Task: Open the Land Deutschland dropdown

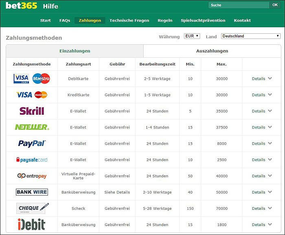Action: pyautogui.click(x=251, y=36)
